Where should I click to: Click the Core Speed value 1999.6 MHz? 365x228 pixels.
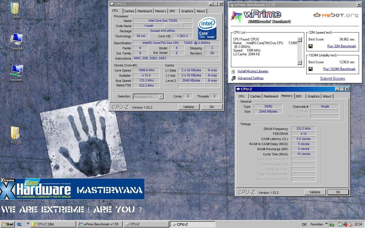point(146,70)
